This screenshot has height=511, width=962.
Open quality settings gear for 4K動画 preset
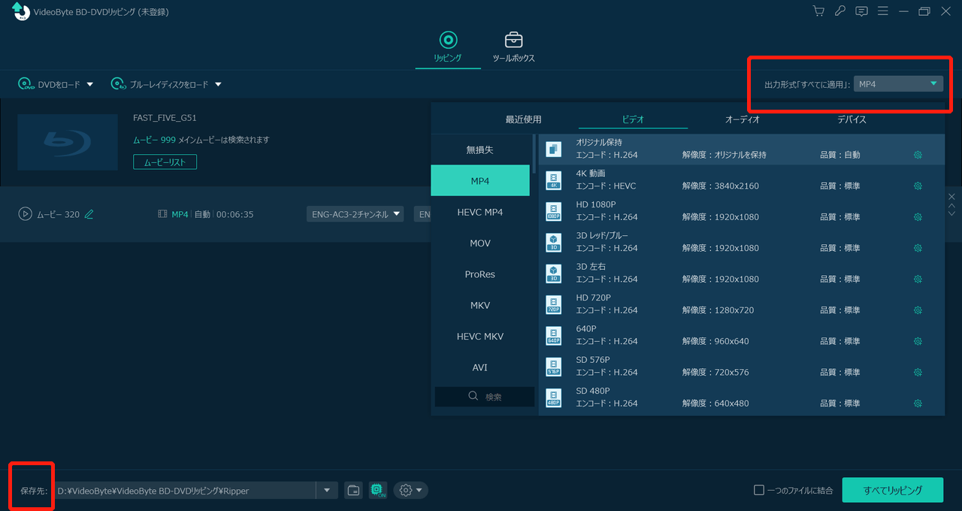[x=918, y=185]
